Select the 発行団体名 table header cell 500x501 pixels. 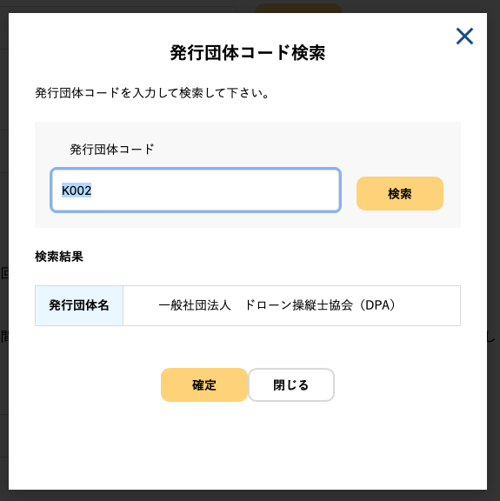[x=79, y=305]
